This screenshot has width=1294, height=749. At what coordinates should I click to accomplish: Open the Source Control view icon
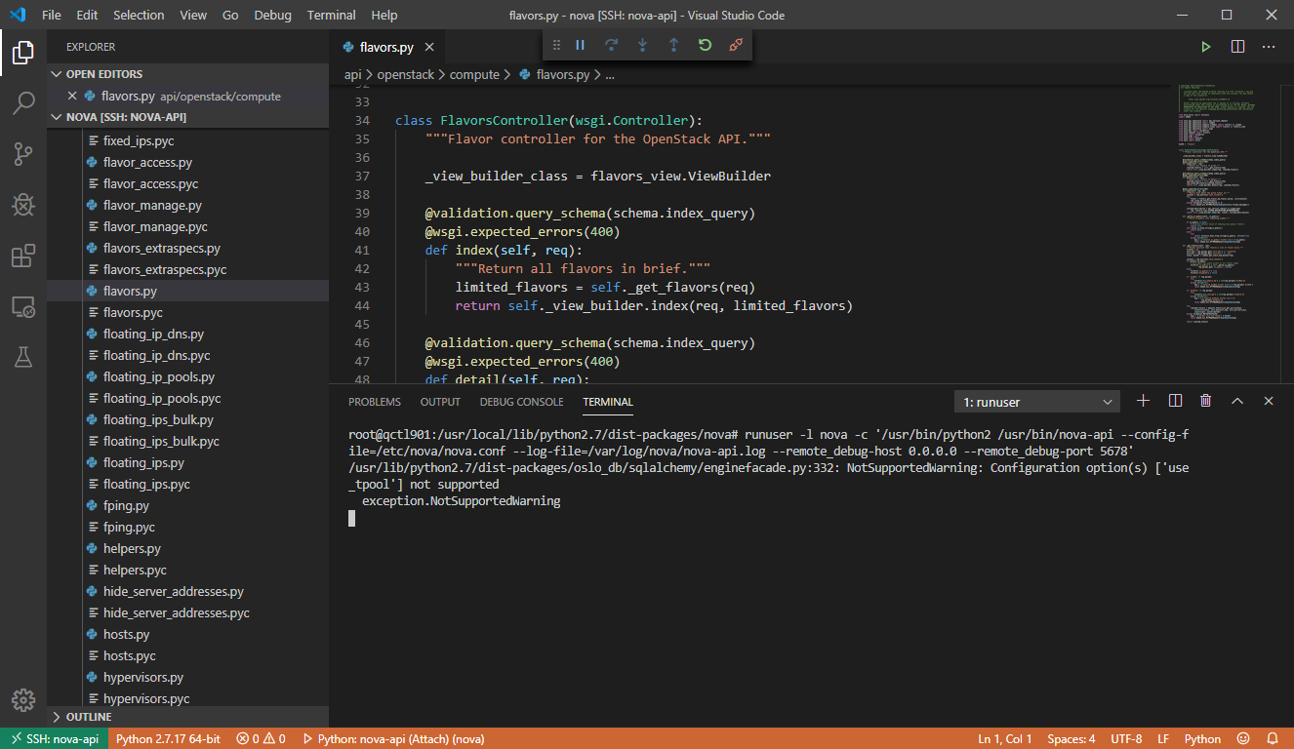click(x=23, y=153)
